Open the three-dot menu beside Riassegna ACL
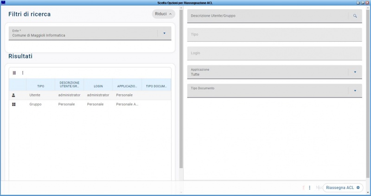The height and width of the screenshot is (196, 371). tap(309, 188)
